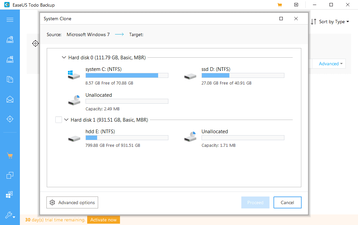Viewport: 358px width, 225px height.
Task: Cancel the System Clone dialog
Action: [x=287, y=202]
